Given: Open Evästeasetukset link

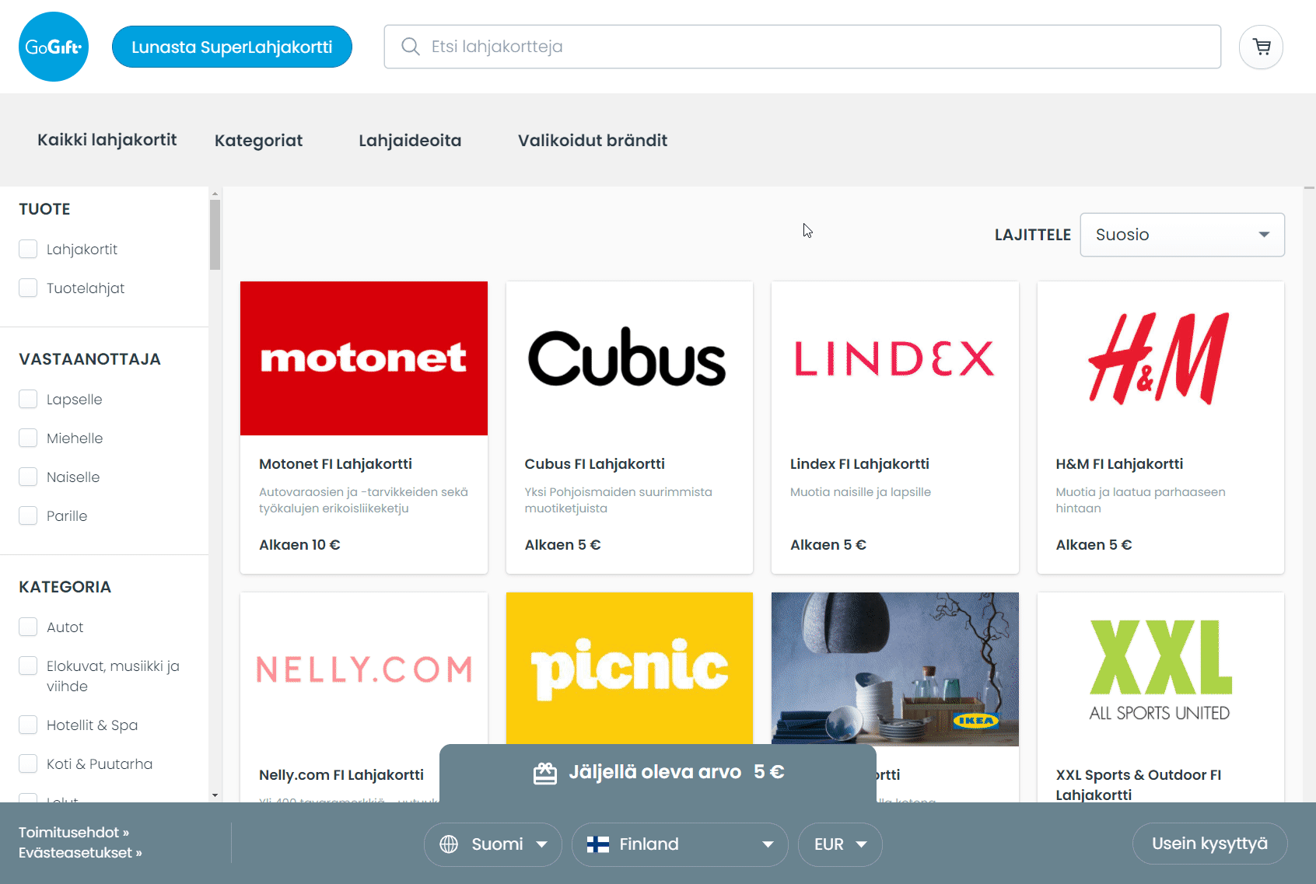Looking at the screenshot, I should 80,852.
